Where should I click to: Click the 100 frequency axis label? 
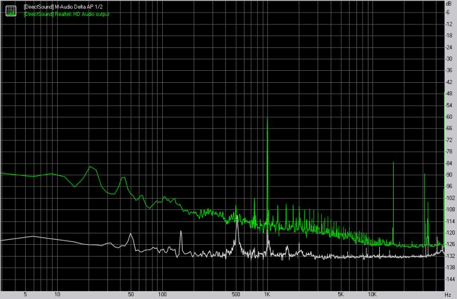(162, 294)
